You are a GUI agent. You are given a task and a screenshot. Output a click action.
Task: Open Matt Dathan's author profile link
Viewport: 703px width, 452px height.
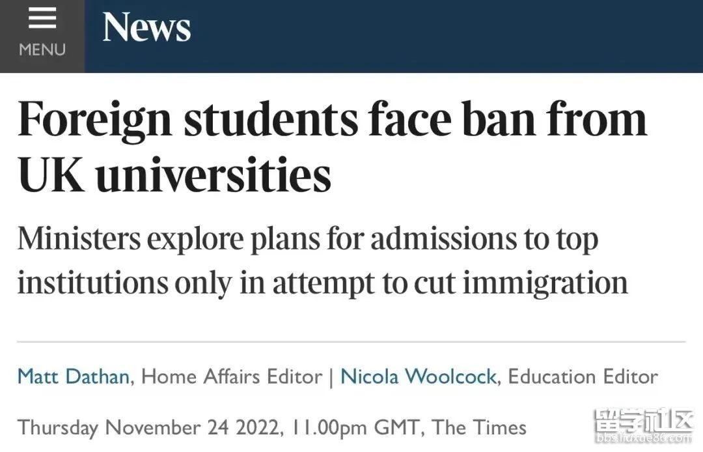(x=73, y=376)
